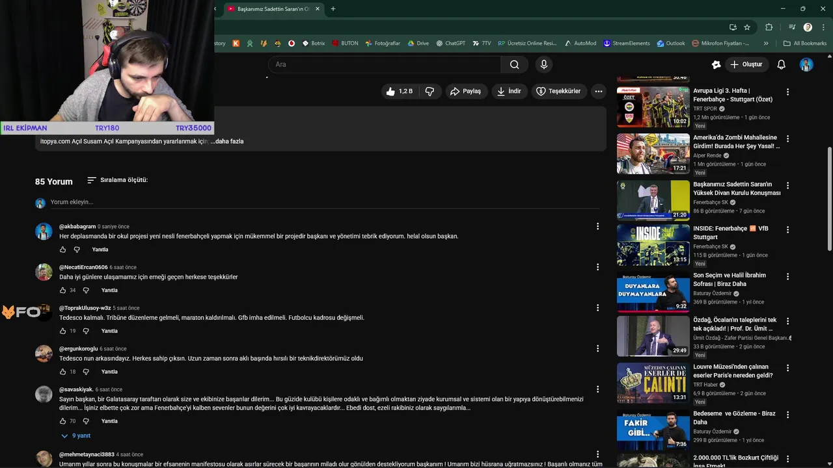Open the Paylaş share dialog
Image resolution: width=833 pixels, height=468 pixels.
coord(466,92)
